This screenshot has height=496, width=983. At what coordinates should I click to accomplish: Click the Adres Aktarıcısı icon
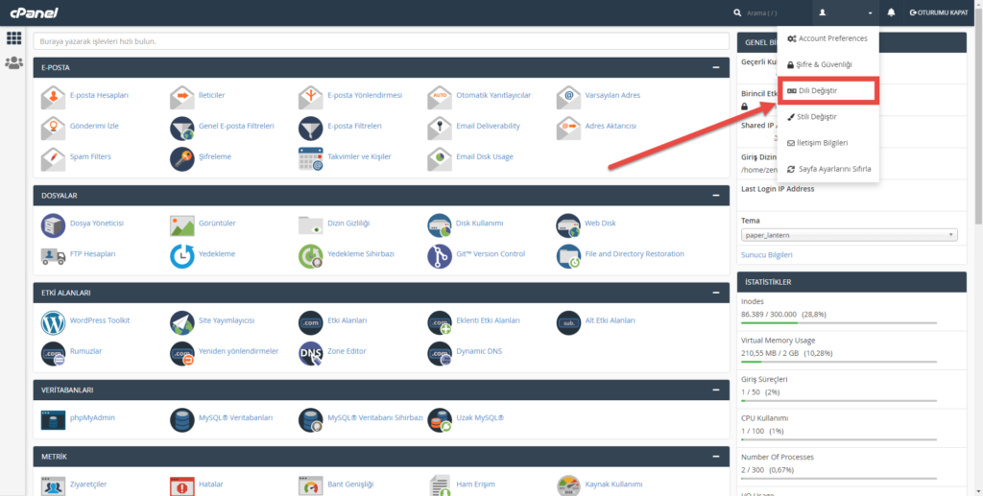[x=568, y=128]
